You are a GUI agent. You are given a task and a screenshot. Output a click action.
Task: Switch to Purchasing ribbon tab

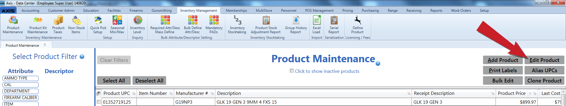(x=370, y=11)
